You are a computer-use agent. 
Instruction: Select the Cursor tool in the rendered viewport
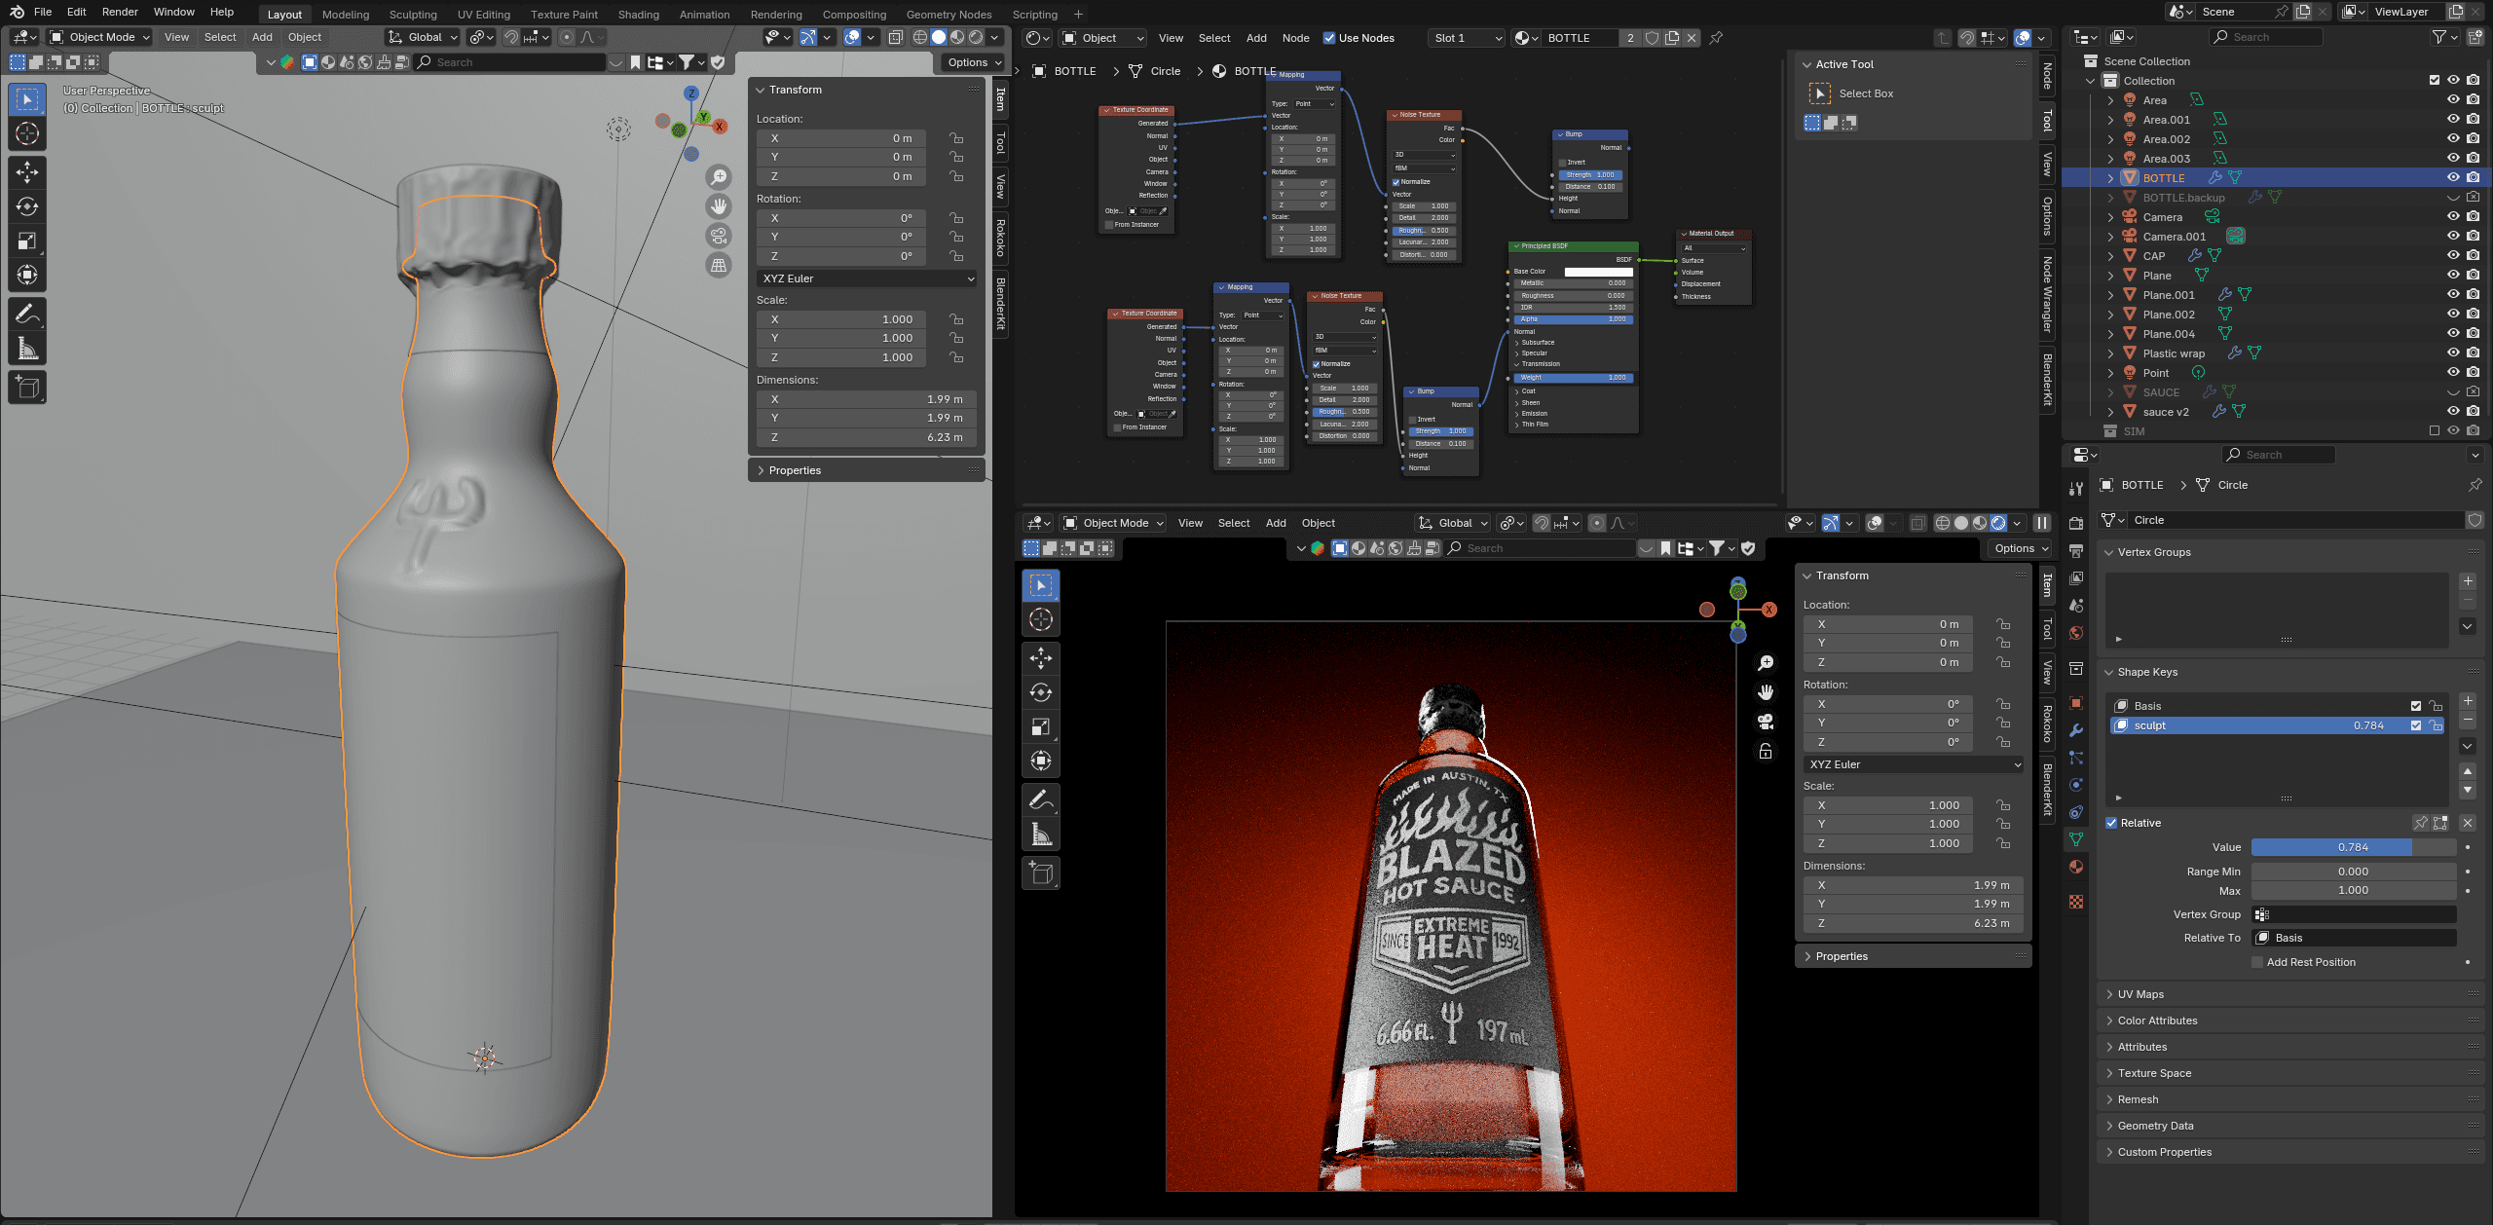click(x=1041, y=619)
